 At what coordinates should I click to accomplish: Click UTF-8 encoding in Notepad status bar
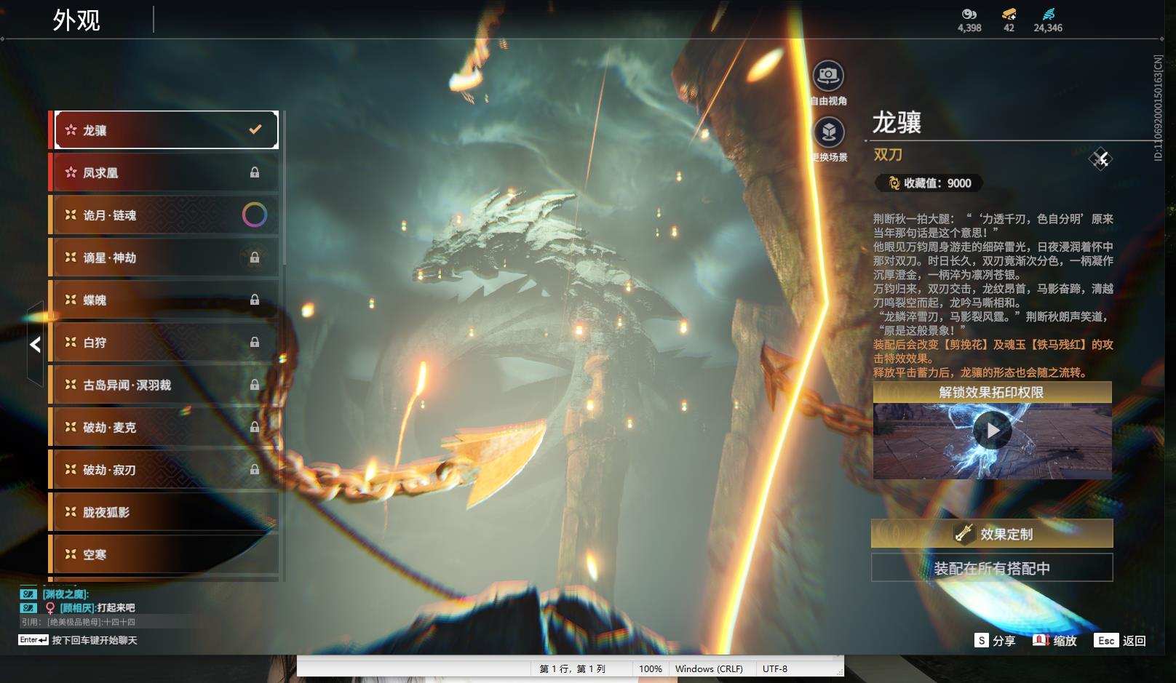[775, 668]
